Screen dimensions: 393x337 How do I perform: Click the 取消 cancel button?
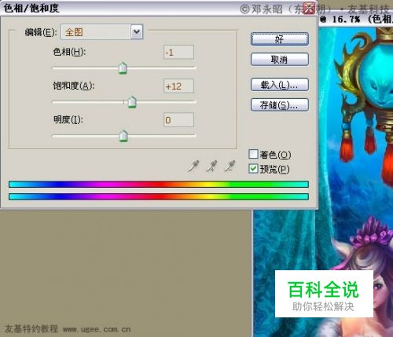pos(280,60)
